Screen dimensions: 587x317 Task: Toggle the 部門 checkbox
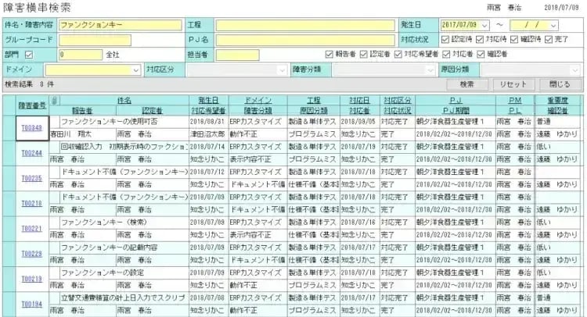[x=30, y=55]
